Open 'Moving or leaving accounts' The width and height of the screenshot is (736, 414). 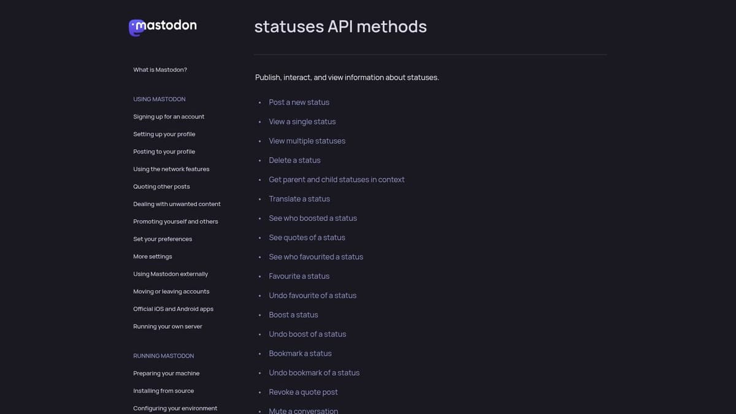(171, 291)
